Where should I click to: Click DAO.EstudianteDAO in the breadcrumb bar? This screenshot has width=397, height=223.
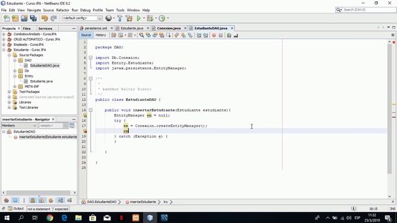102,202
